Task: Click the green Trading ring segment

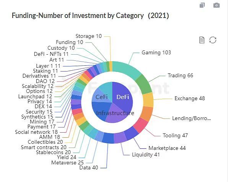Action: pos(144,84)
